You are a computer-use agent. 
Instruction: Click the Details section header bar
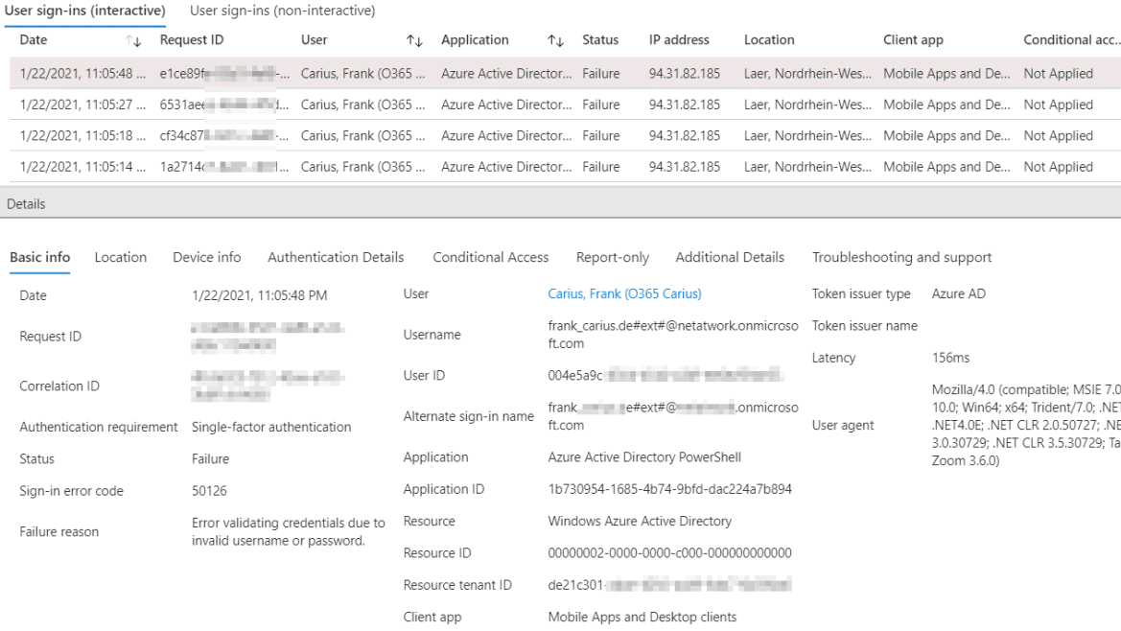[x=560, y=203]
